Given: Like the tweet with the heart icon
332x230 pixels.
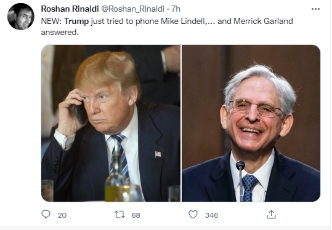Looking at the screenshot, I should click(x=193, y=215).
